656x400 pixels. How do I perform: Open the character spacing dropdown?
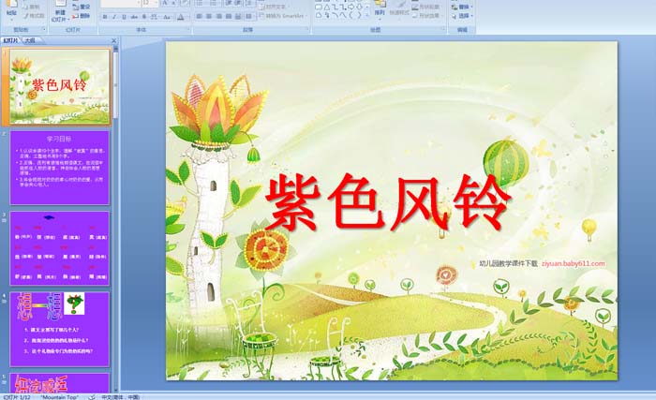[154, 17]
